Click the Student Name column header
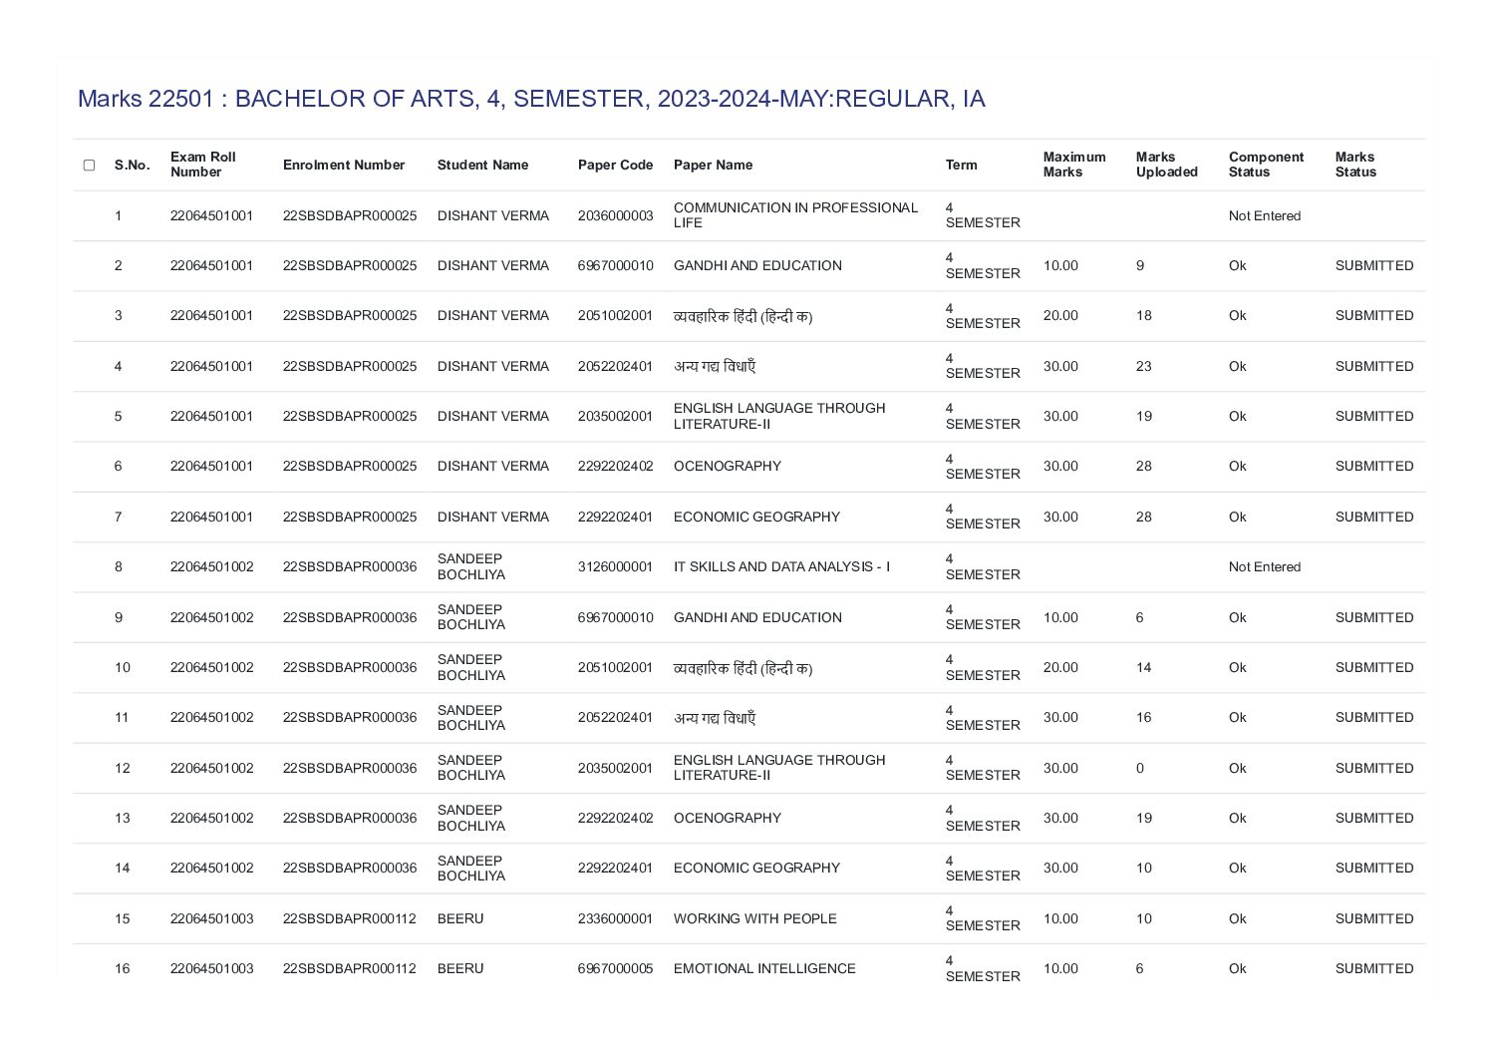 click(x=482, y=165)
